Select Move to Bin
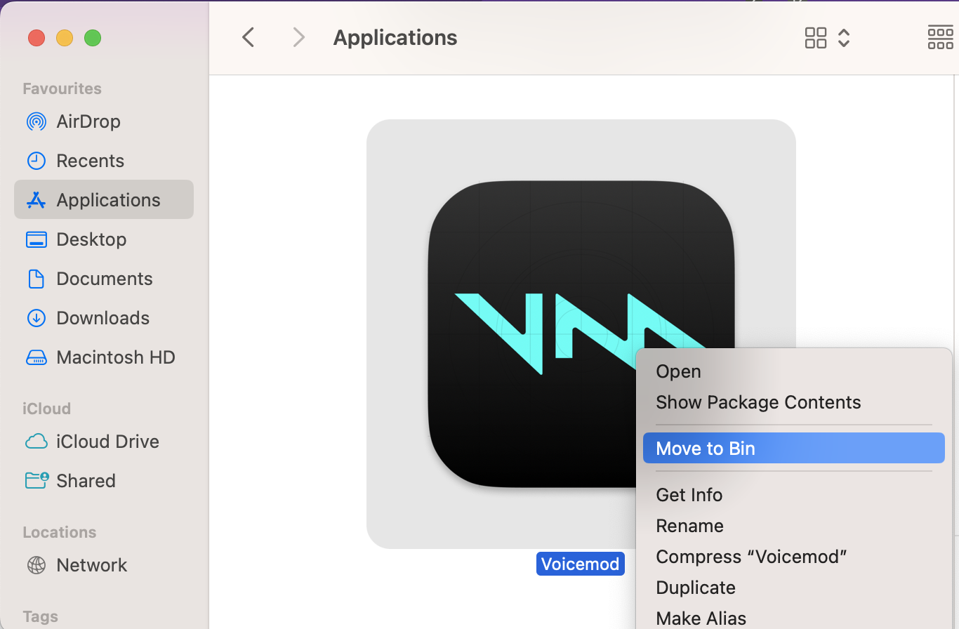 tap(794, 448)
